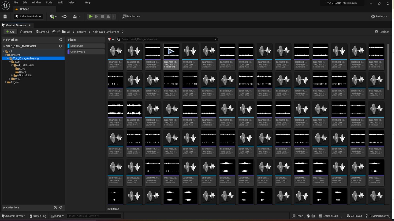This screenshot has width=394, height=221.
Task: Open the top-right editor Settings dropdown
Action: (380, 17)
